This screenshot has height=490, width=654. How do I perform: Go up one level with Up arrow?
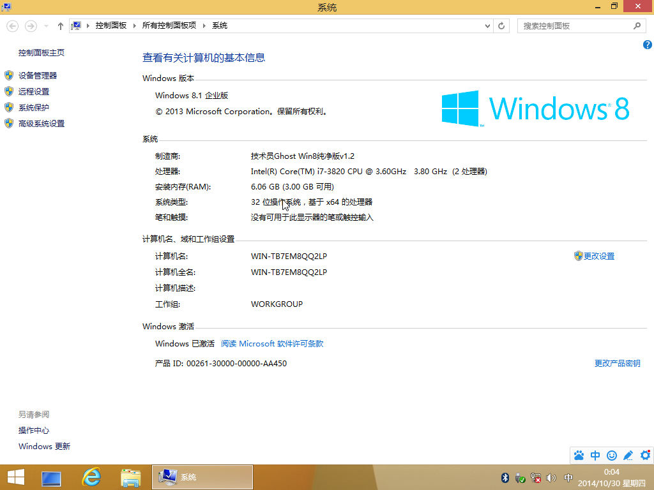[61, 26]
